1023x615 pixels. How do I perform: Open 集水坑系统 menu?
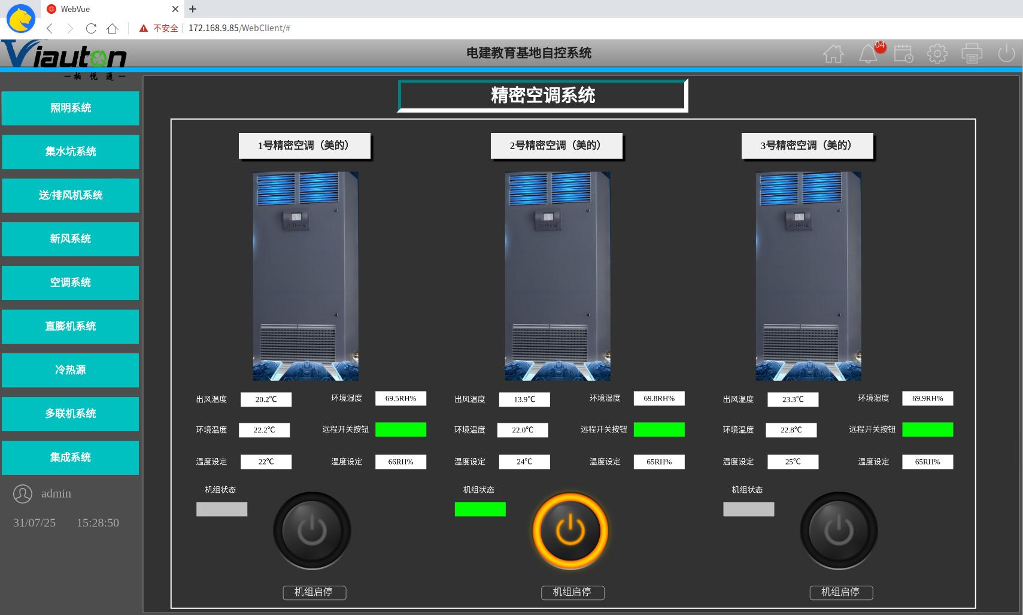click(x=71, y=152)
